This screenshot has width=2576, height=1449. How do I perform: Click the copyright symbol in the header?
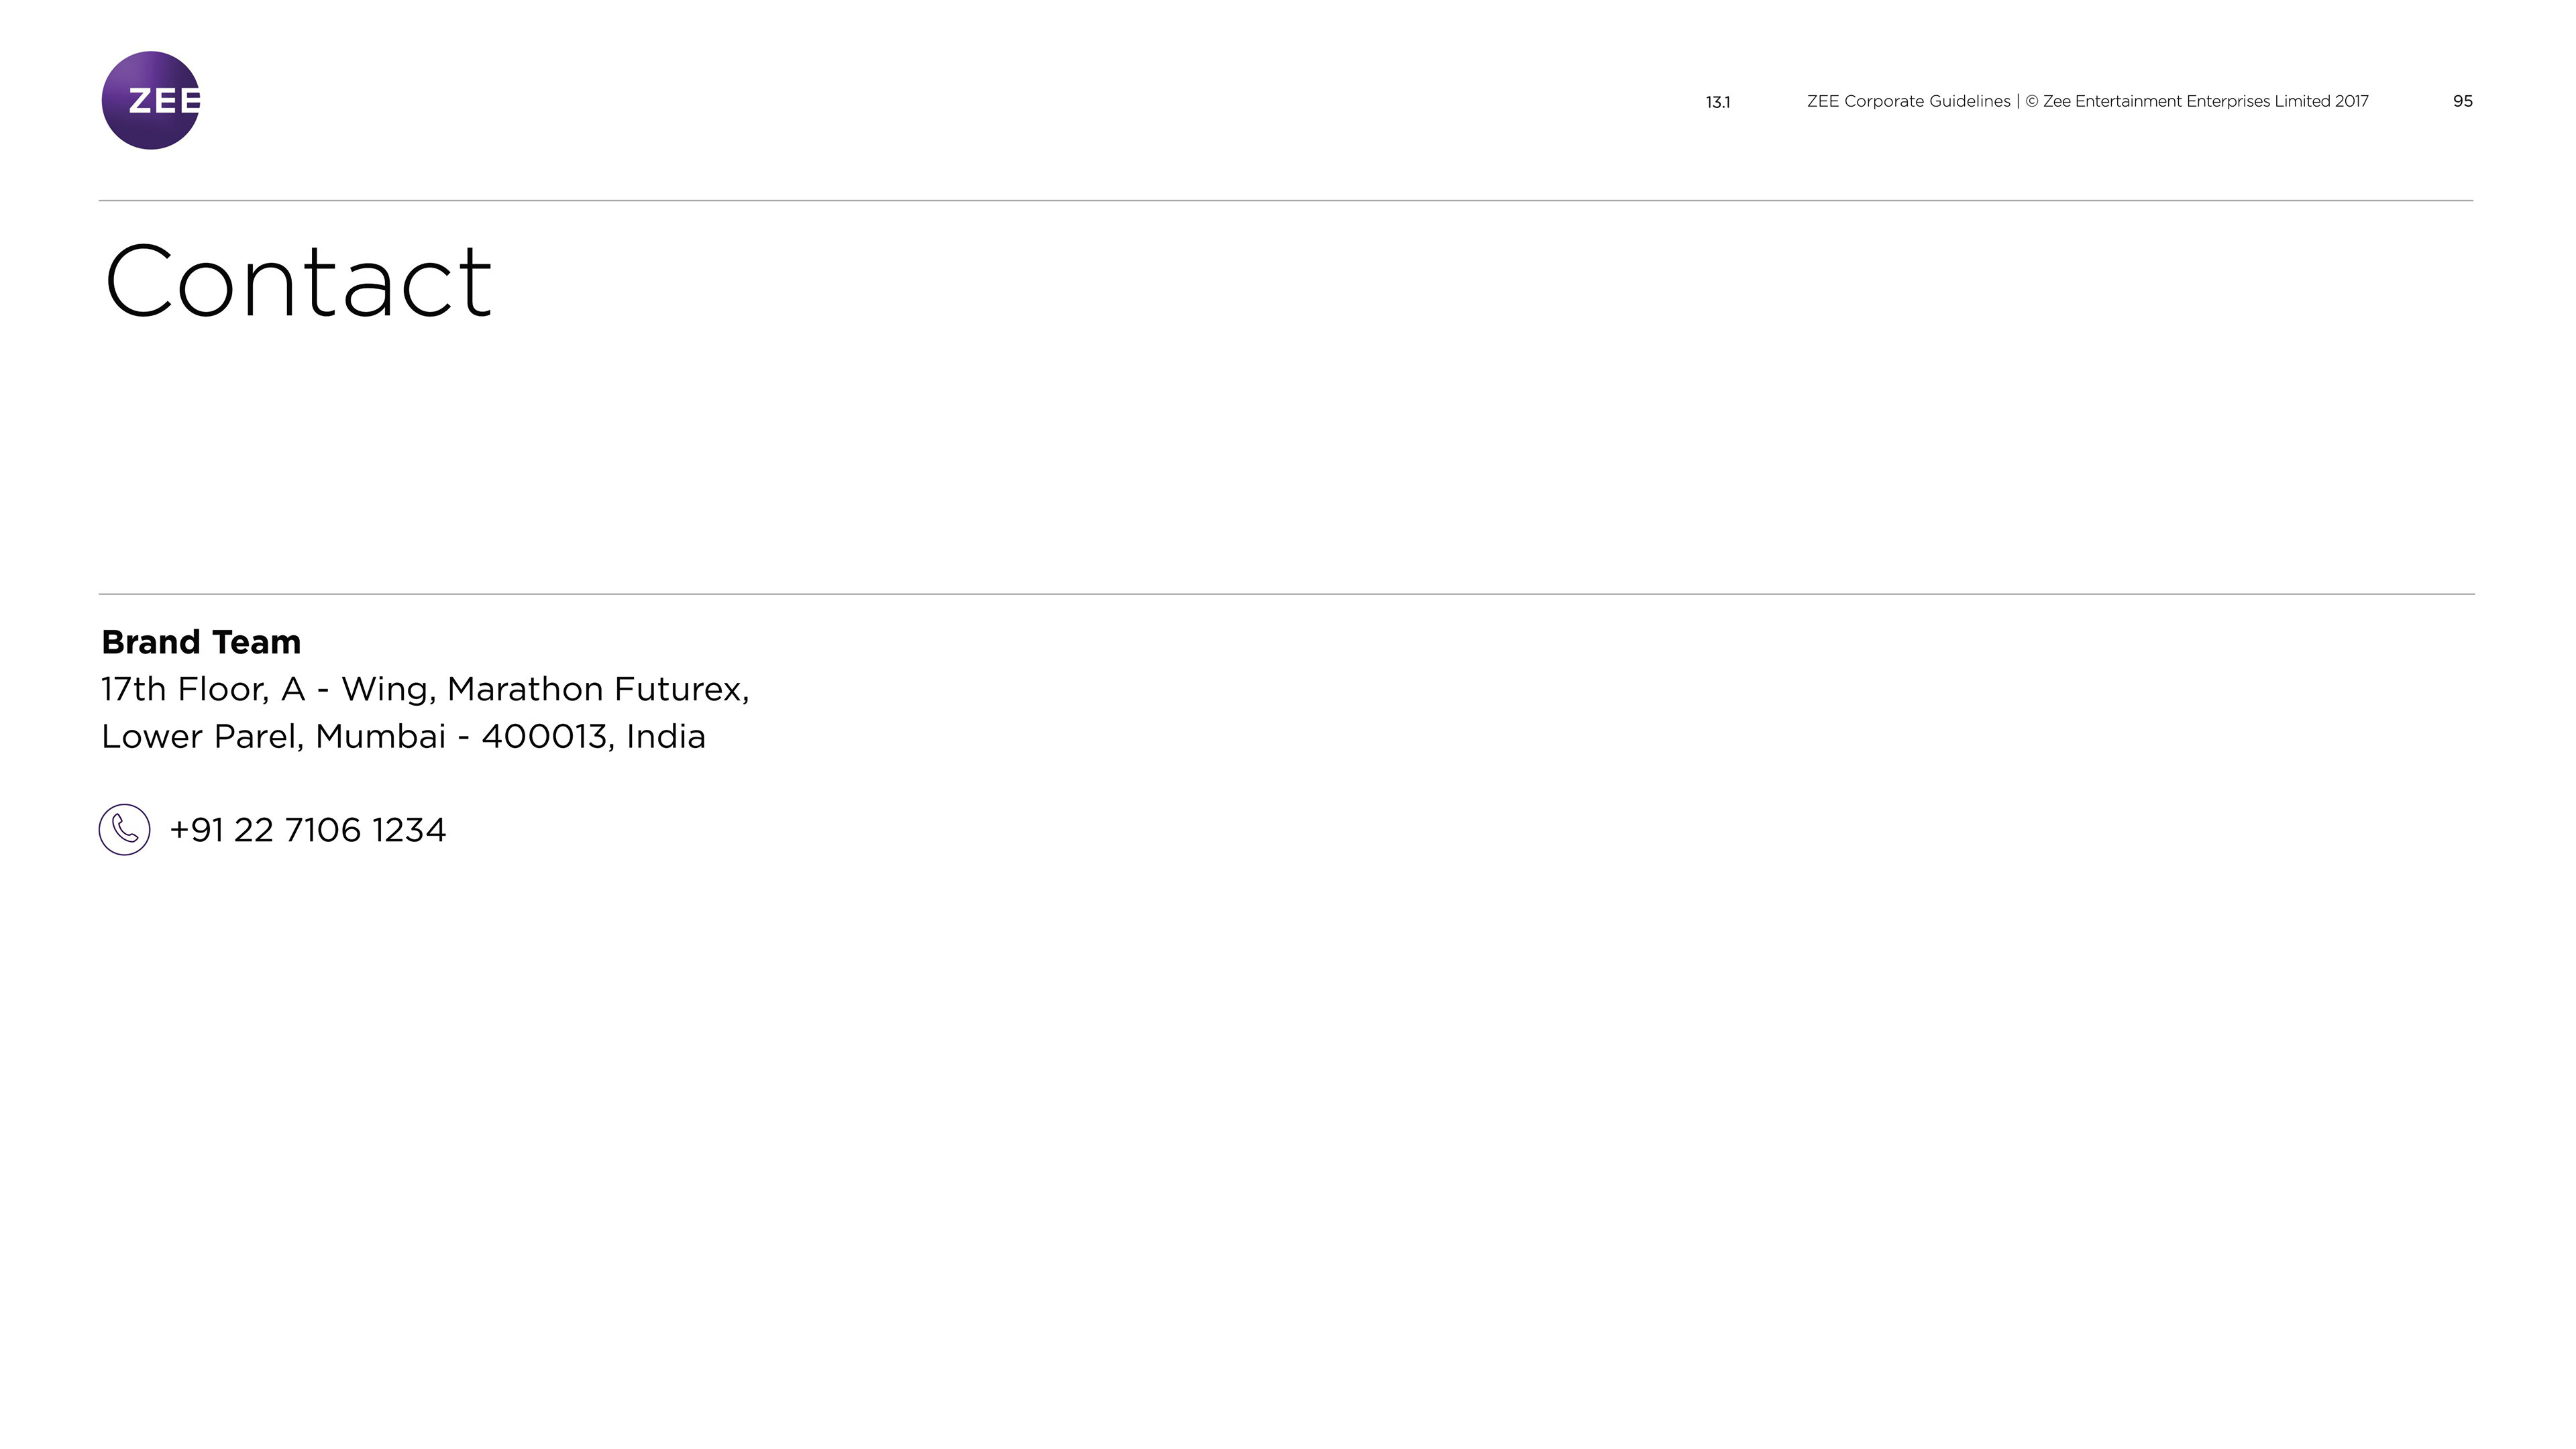pyautogui.click(x=2031, y=102)
